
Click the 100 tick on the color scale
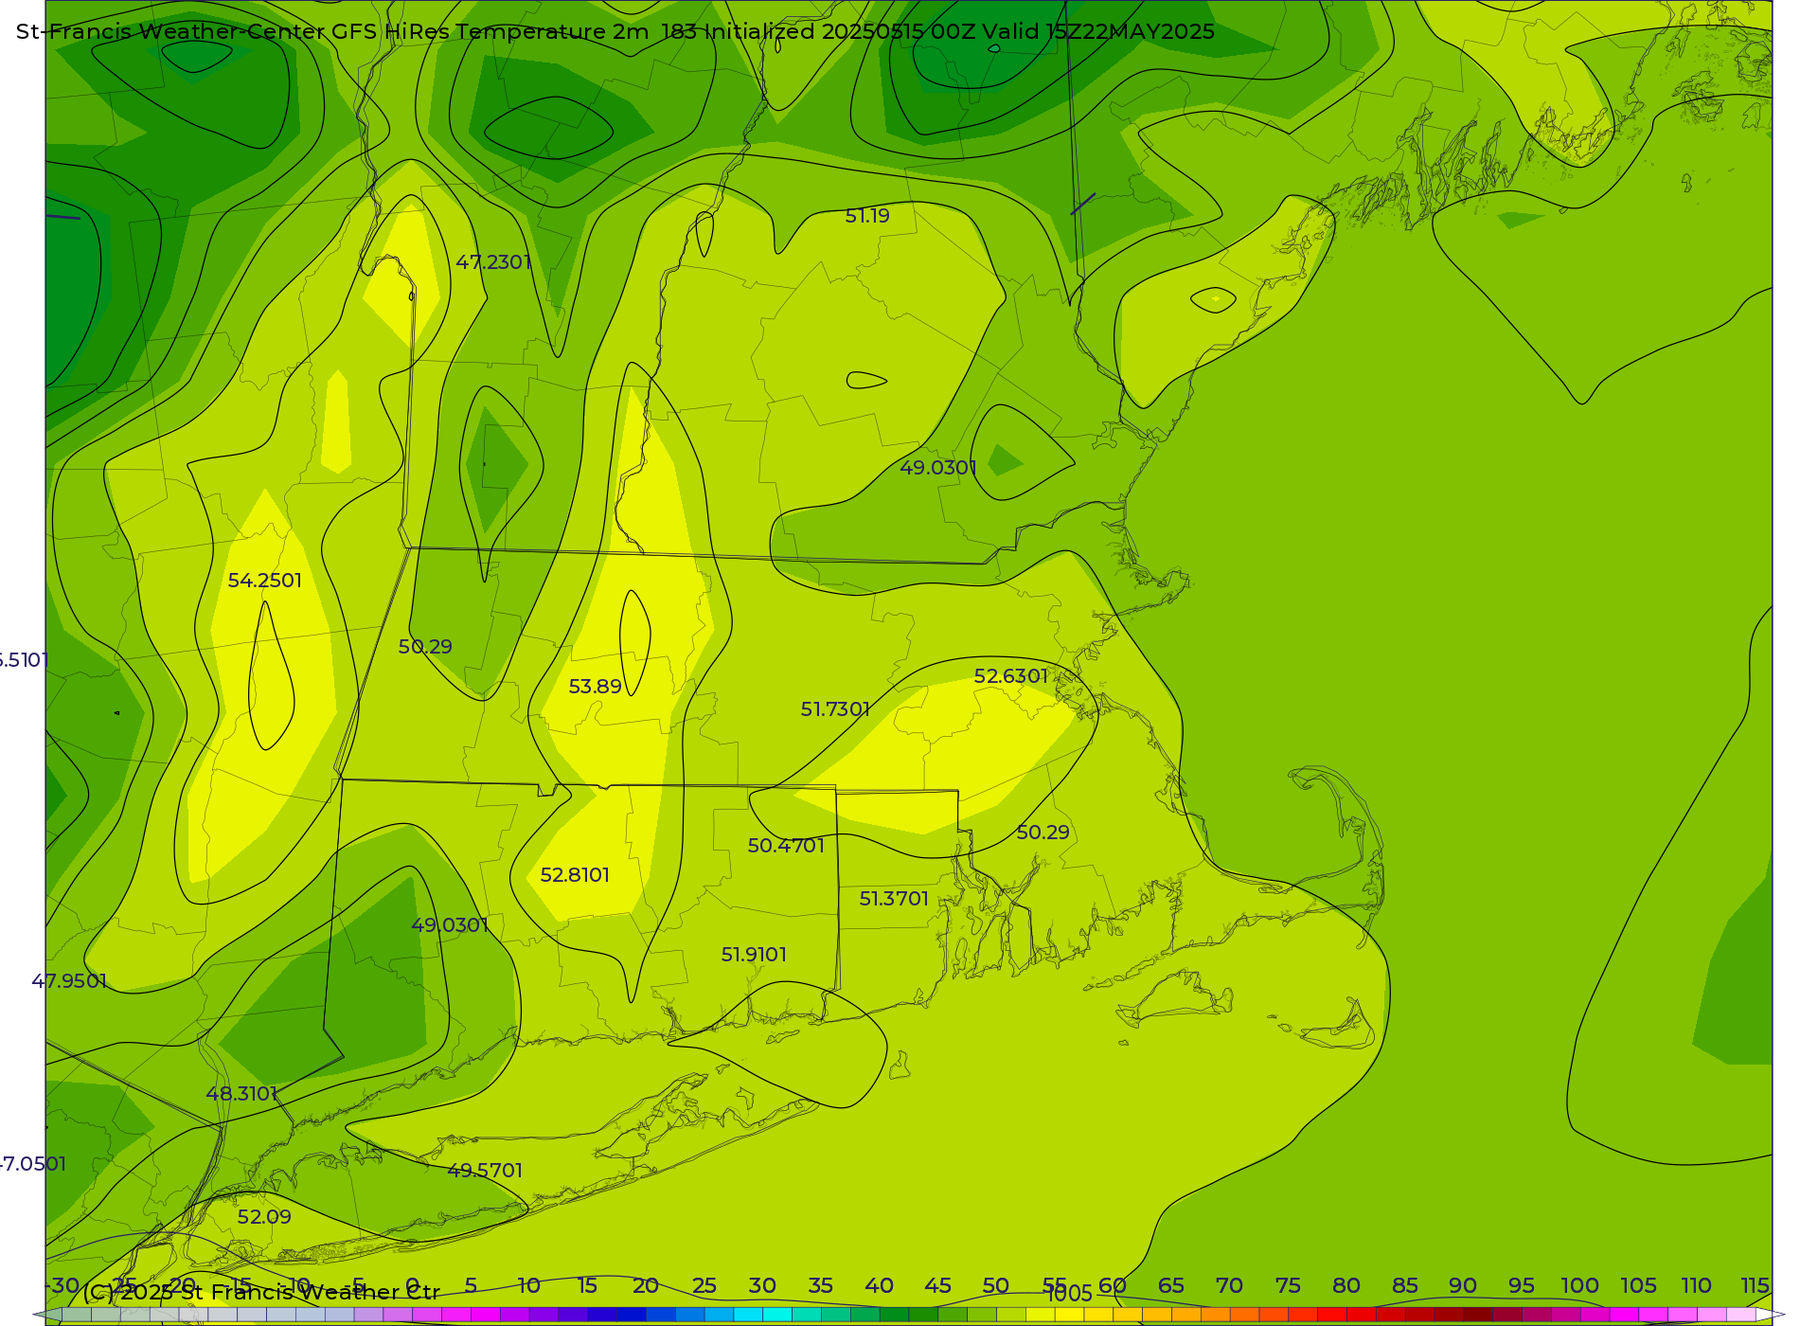pos(1580,1285)
